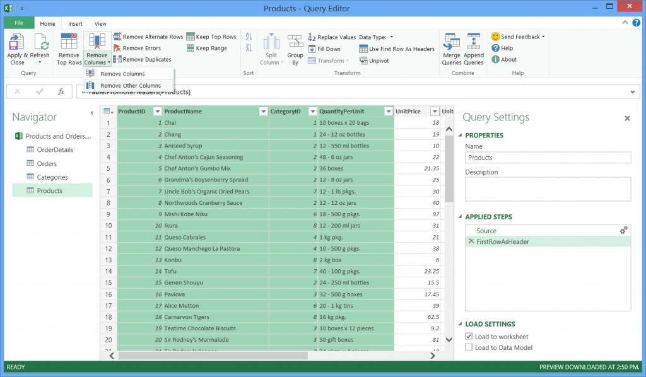The height and width of the screenshot is (377, 646).
Task: Enable Load to Data Model checkbox
Action: (469, 347)
